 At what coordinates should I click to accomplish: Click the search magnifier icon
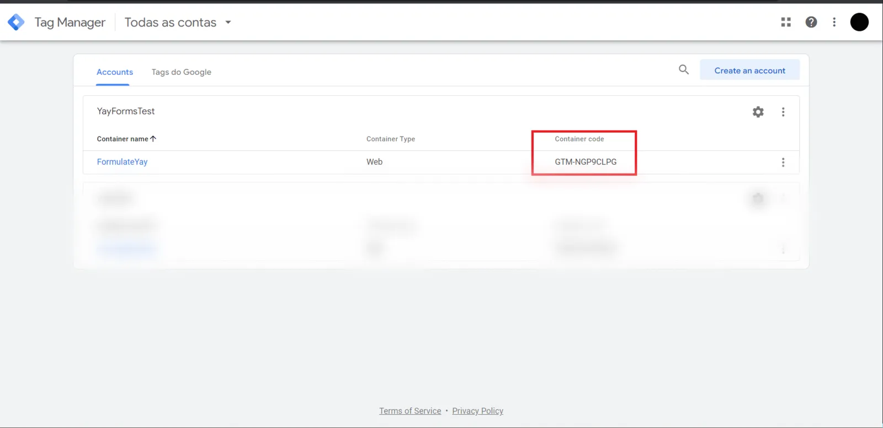[683, 69]
